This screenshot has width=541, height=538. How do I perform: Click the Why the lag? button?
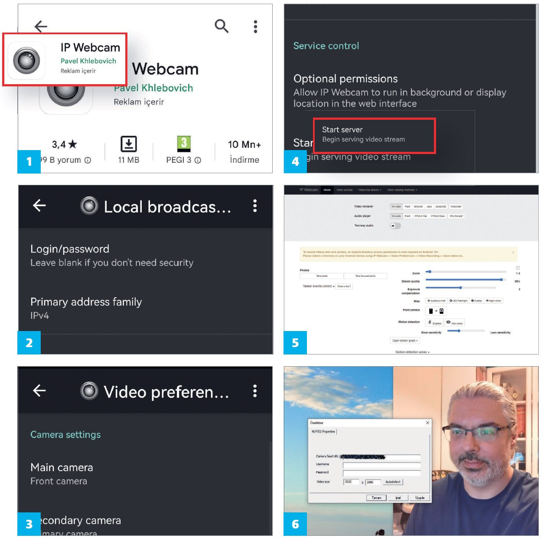point(456,216)
